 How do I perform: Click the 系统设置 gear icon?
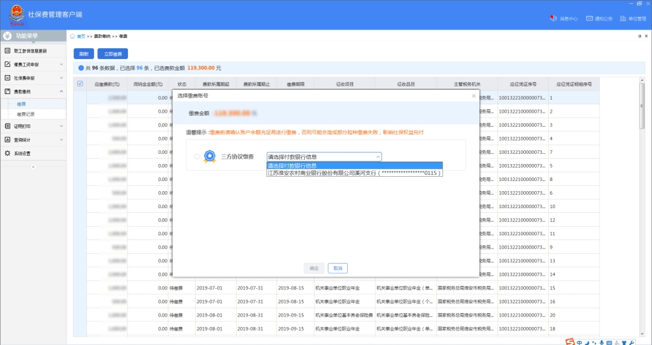pyautogui.click(x=8, y=153)
